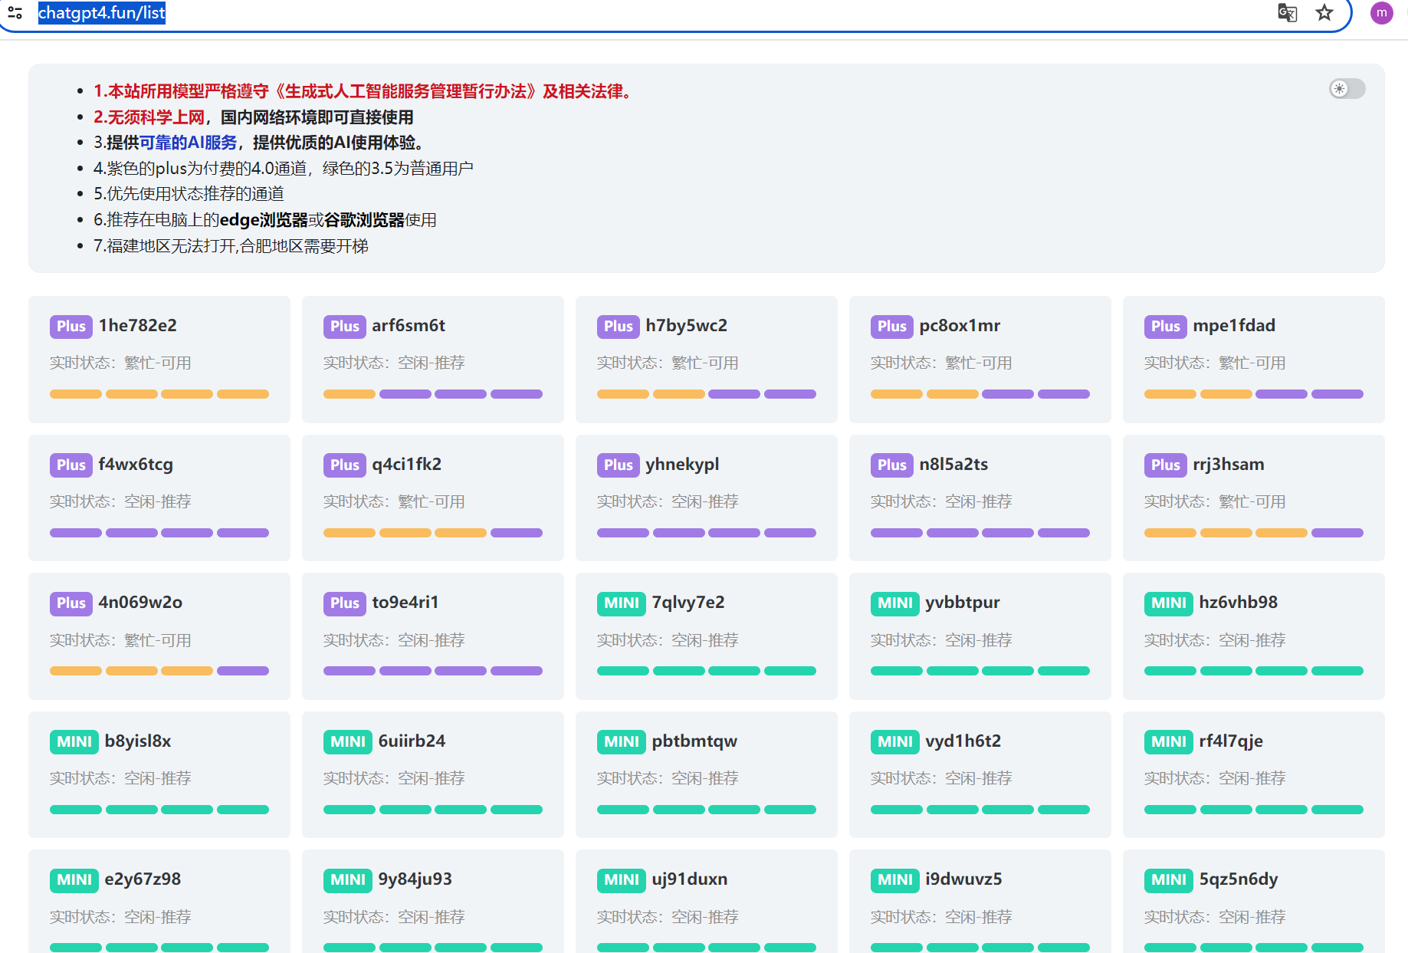Image resolution: width=1408 pixels, height=953 pixels.
Task: Select the MINI channel 5qz5n6dy
Action: (1254, 902)
